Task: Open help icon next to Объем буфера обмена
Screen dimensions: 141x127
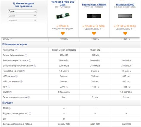Action: tap(26, 55)
